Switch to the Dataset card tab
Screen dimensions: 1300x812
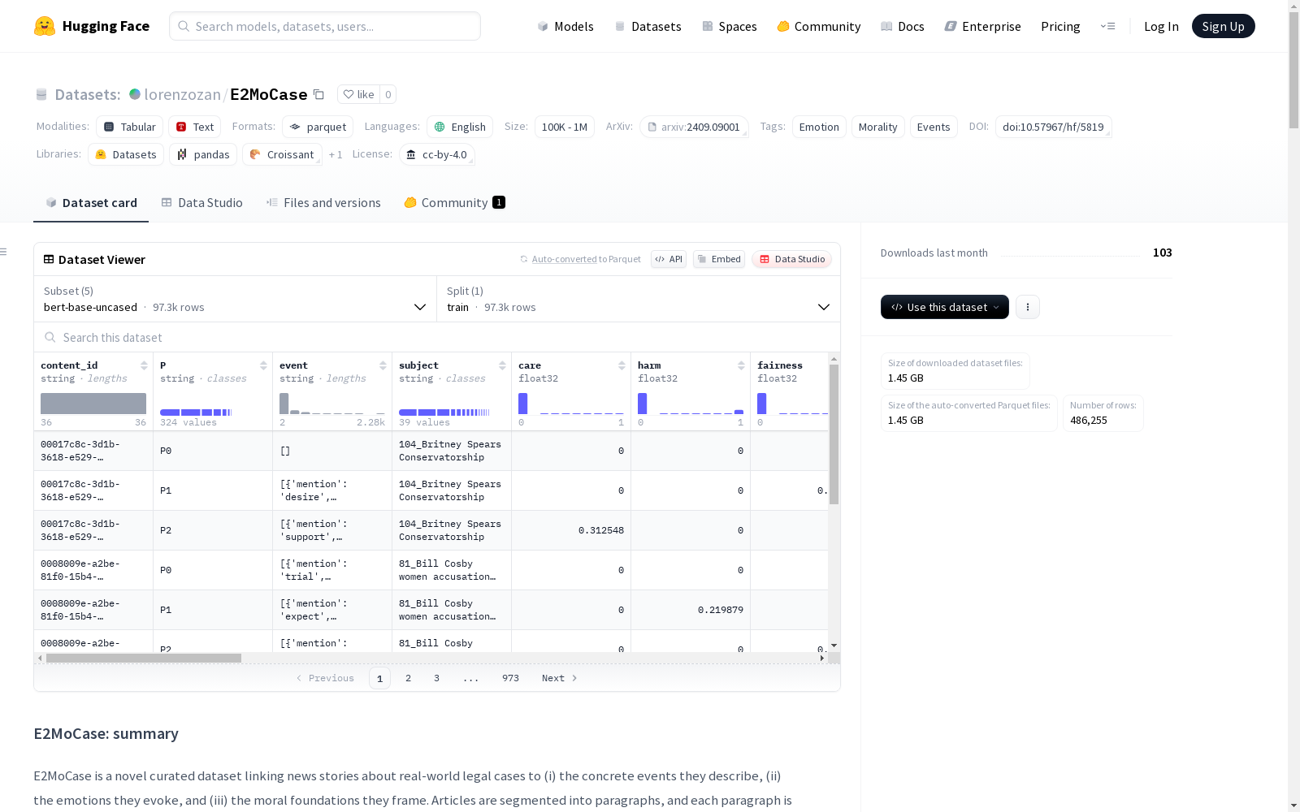point(91,203)
